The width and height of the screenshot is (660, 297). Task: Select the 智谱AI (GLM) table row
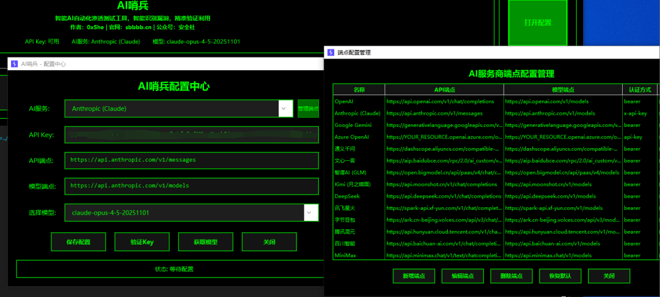[495, 172]
